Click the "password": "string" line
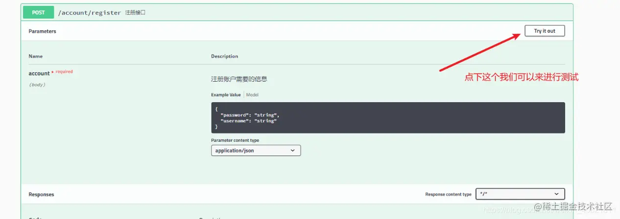620x219 pixels. tap(250, 115)
